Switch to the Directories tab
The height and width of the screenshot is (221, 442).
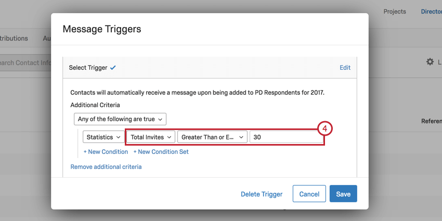[431, 11]
